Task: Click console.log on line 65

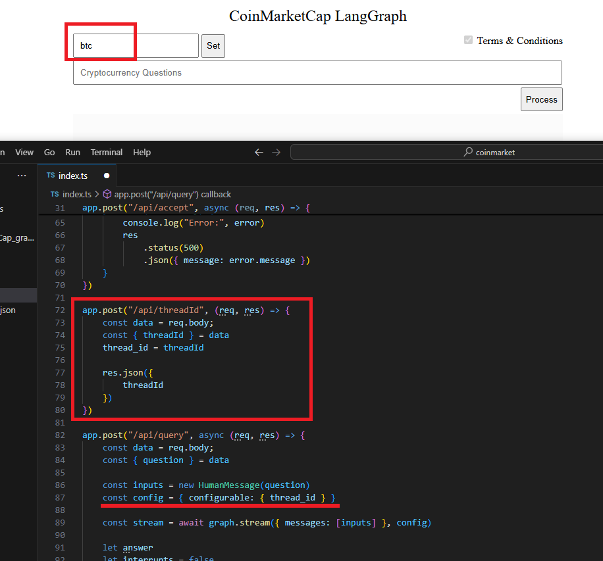Action: coord(151,222)
